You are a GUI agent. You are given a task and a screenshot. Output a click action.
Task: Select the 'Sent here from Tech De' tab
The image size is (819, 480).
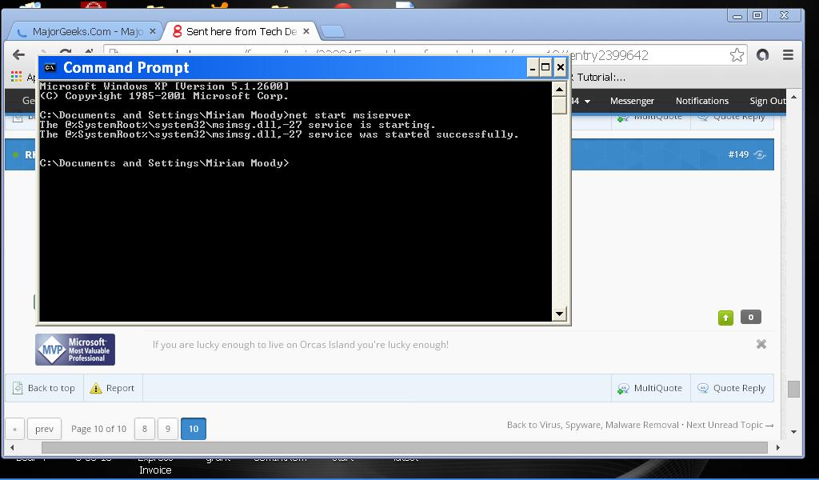(x=240, y=31)
